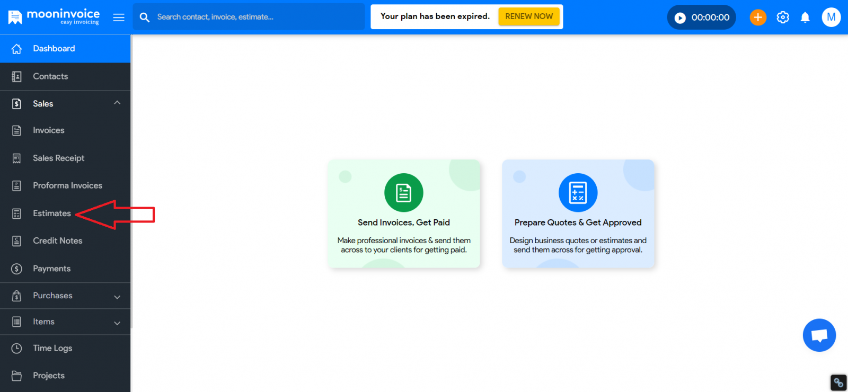Collapse the Sales section
The image size is (848, 392).
pyautogui.click(x=117, y=103)
